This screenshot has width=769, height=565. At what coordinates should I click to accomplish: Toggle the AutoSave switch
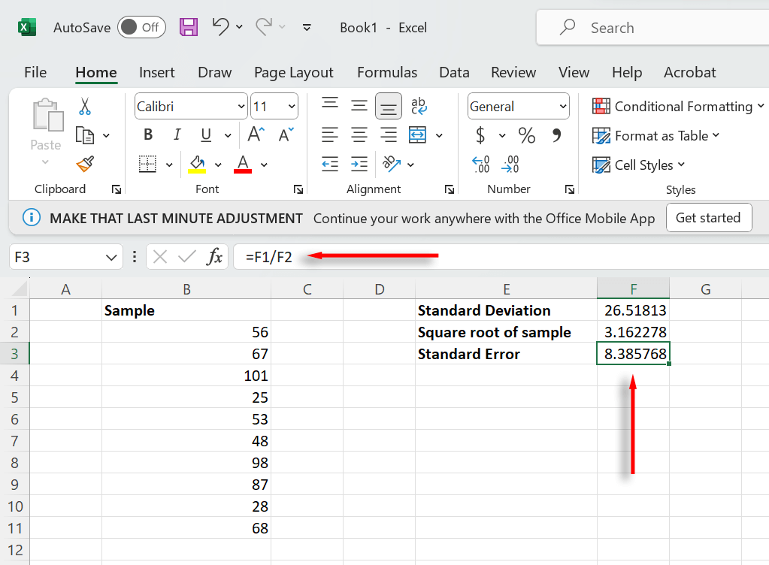click(x=141, y=28)
